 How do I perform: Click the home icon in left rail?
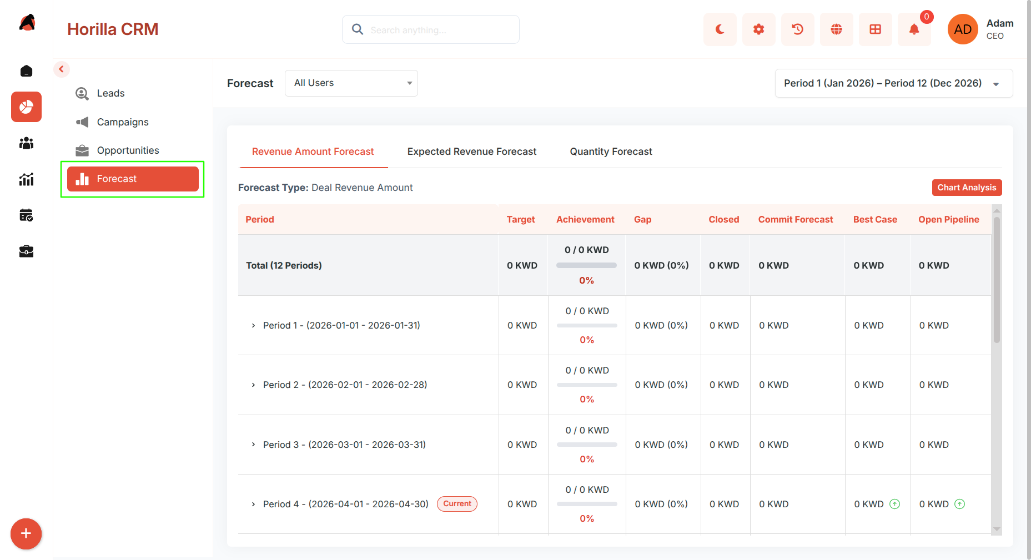click(26, 71)
